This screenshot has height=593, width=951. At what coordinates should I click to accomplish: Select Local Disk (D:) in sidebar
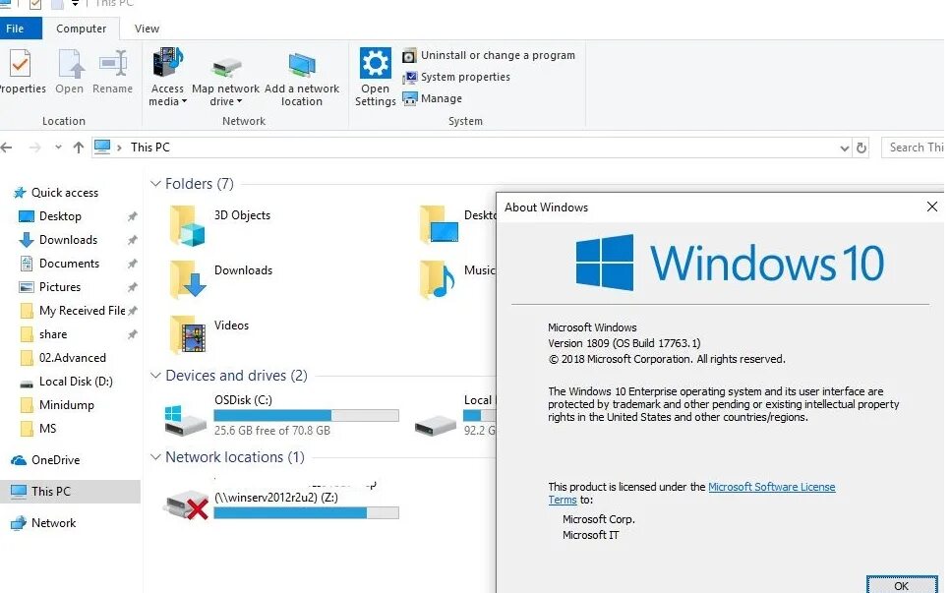tap(76, 382)
